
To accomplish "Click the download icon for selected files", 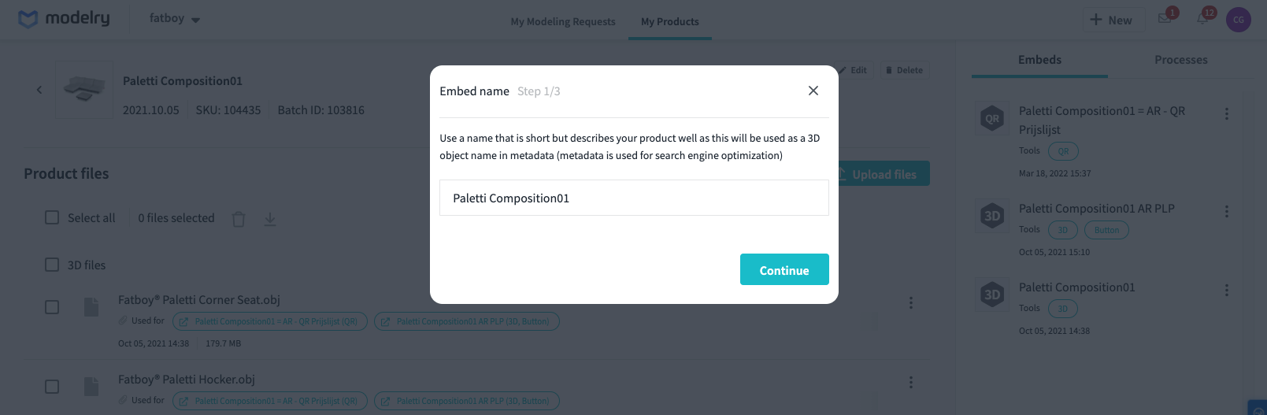I will coord(270,219).
